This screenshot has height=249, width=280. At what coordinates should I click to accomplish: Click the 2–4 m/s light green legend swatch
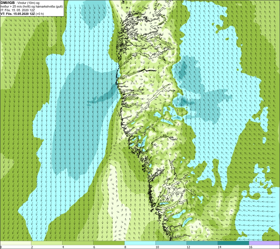46,243
